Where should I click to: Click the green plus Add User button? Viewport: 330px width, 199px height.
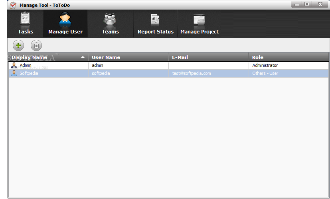coord(18,45)
